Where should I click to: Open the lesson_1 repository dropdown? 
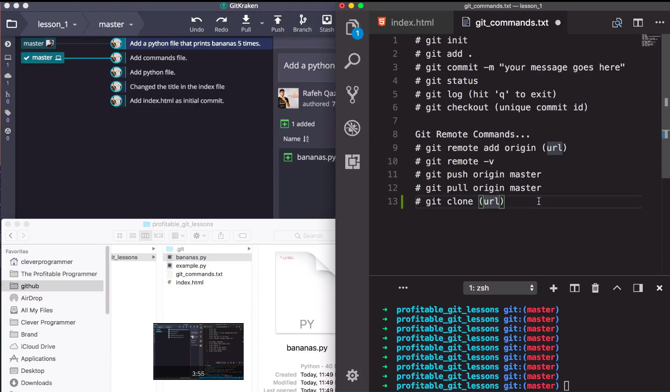pyautogui.click(x=57, y=24)
